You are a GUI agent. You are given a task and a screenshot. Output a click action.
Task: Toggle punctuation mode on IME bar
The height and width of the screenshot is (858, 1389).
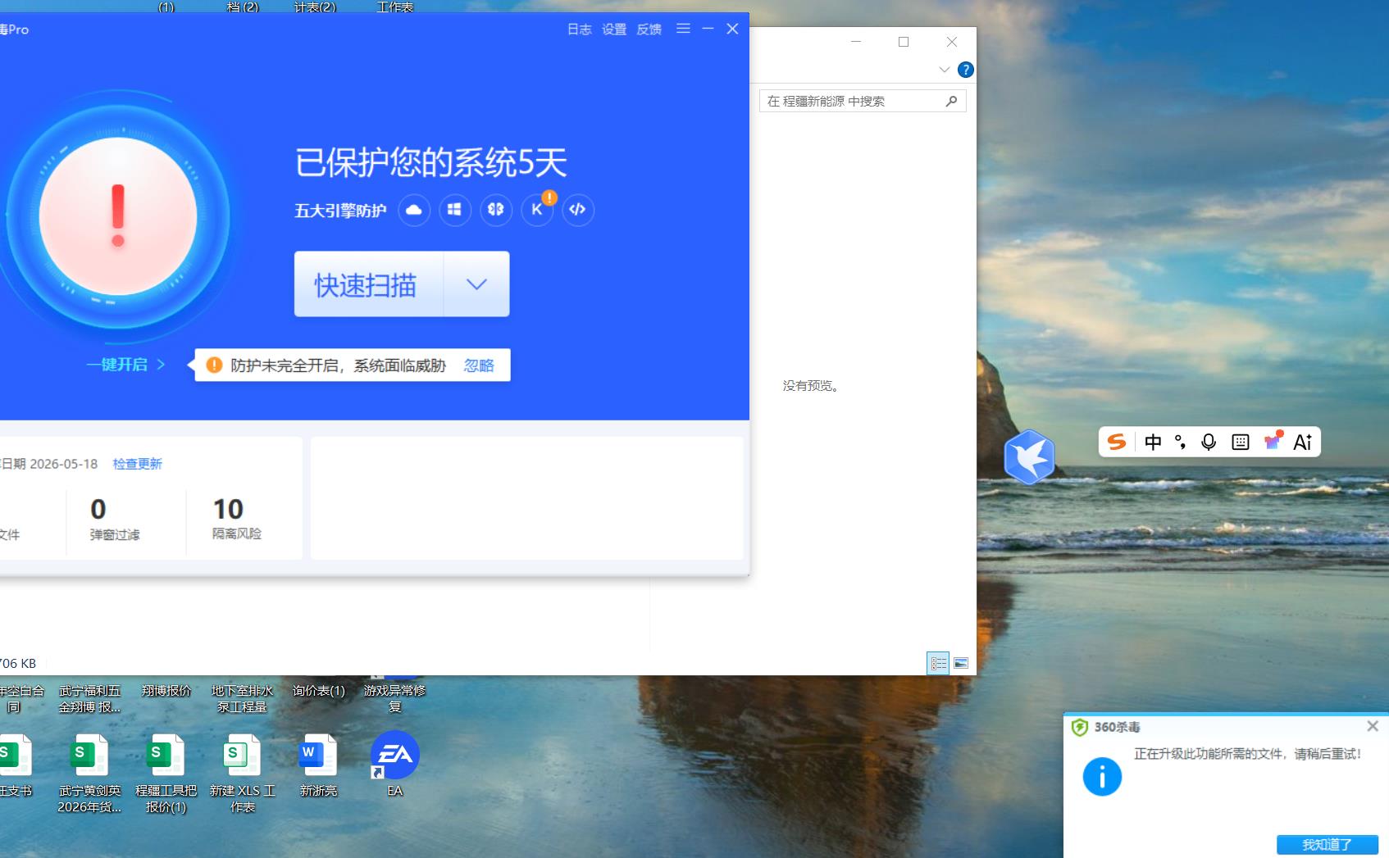[x=1181, y=443]
